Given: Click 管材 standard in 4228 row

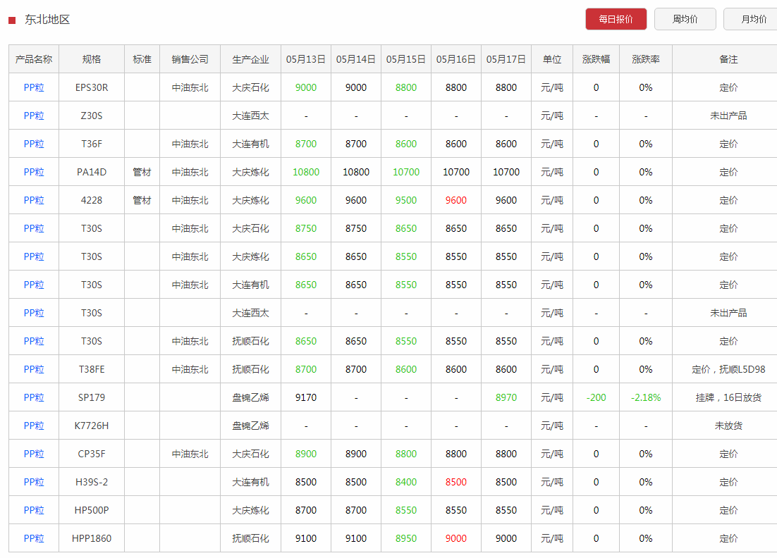Looking at the screenshot, I should tap(142, 201).
